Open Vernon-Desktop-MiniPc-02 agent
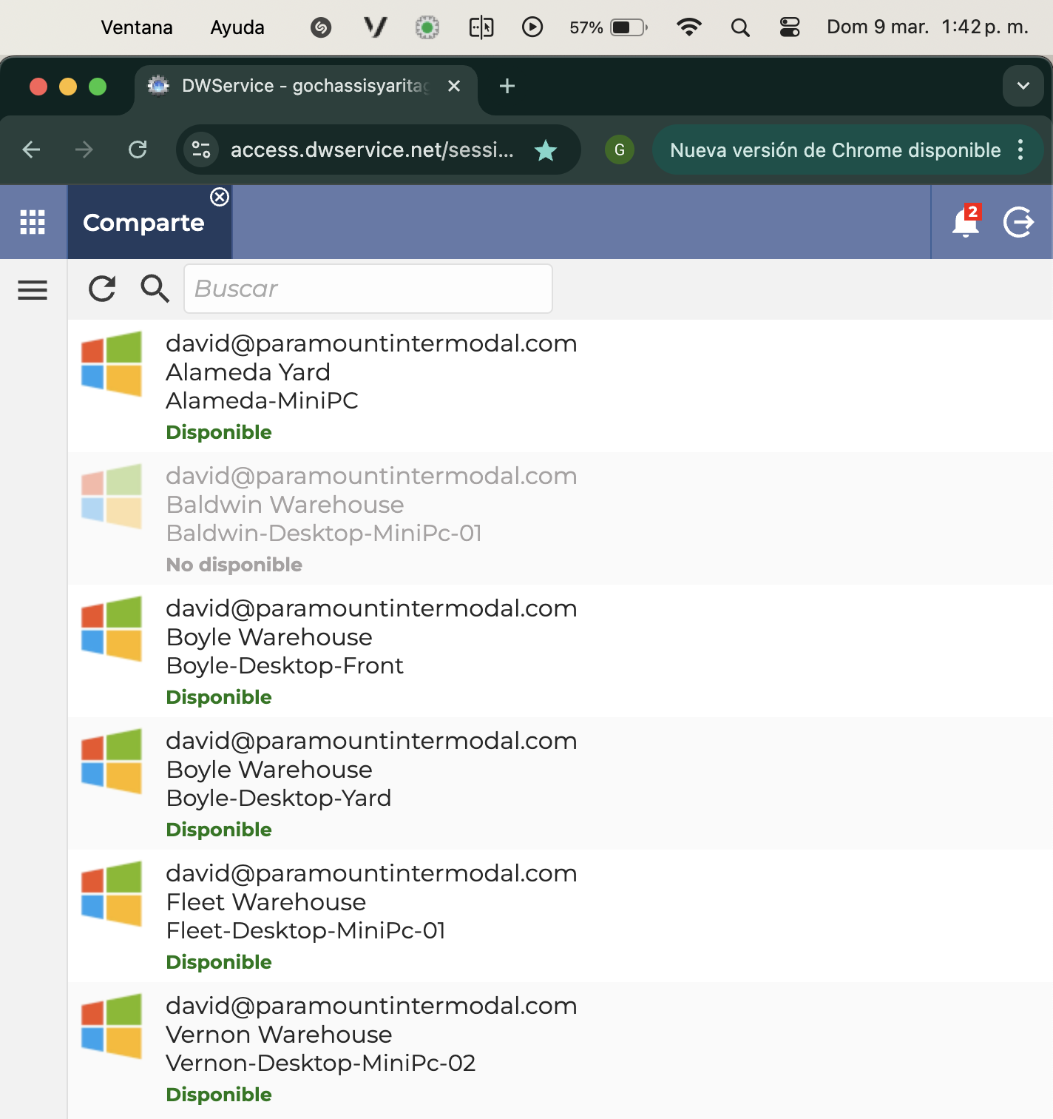The height and width of the screenshot is (1119, 1053). coord(560,1049)
